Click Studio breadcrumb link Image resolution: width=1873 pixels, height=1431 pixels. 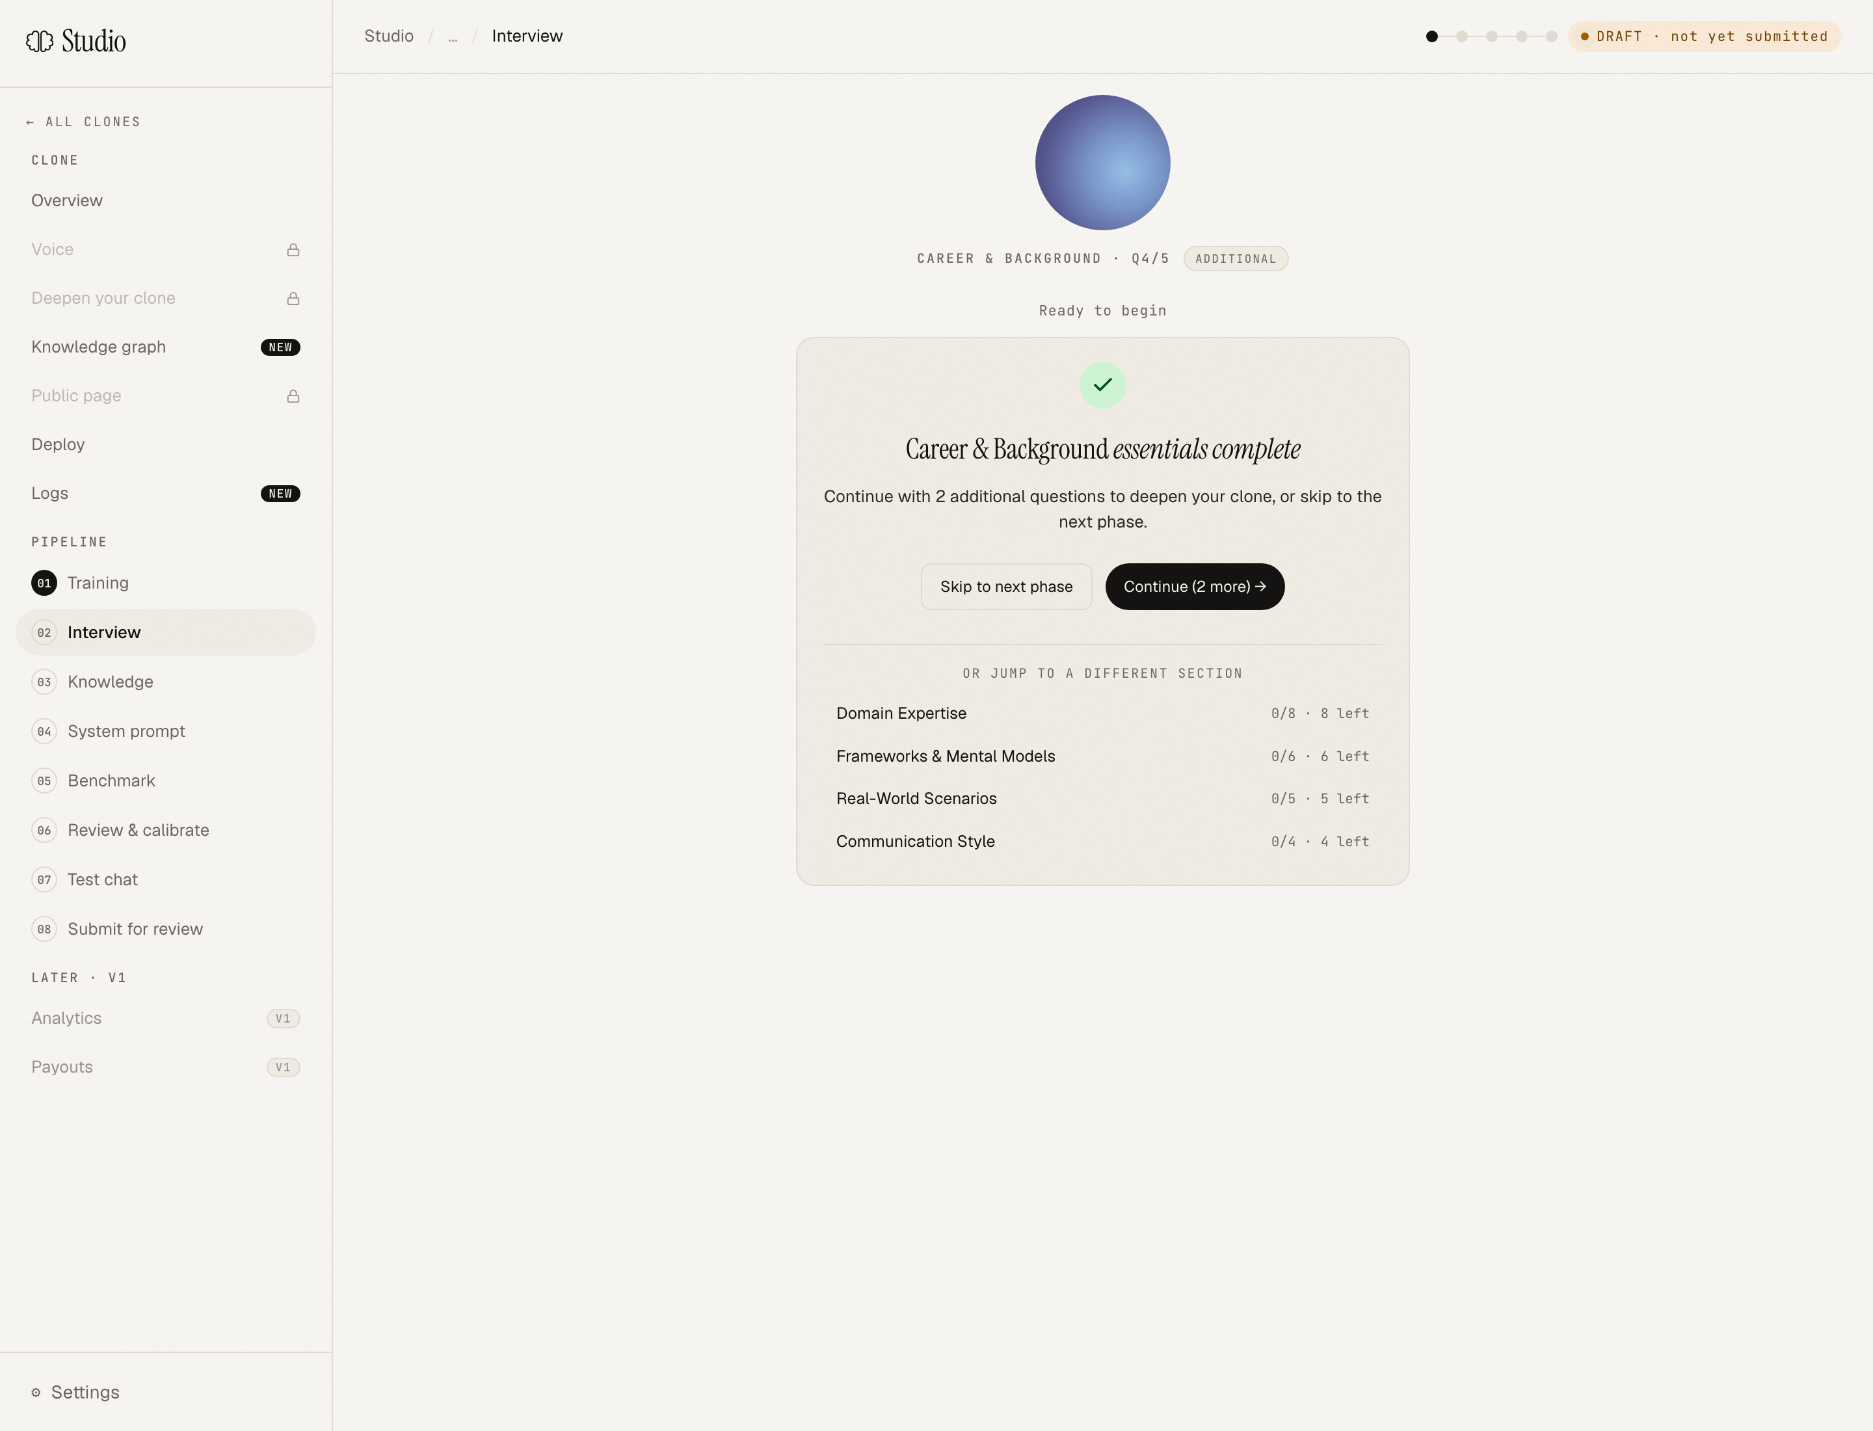[388, 36]
